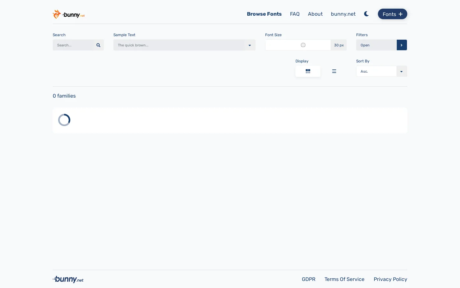
Task: Open the GDPR link in the footer
Action: [x=309, y=279]
